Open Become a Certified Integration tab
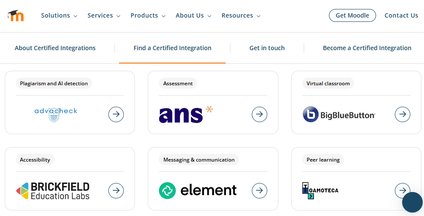 367,48
